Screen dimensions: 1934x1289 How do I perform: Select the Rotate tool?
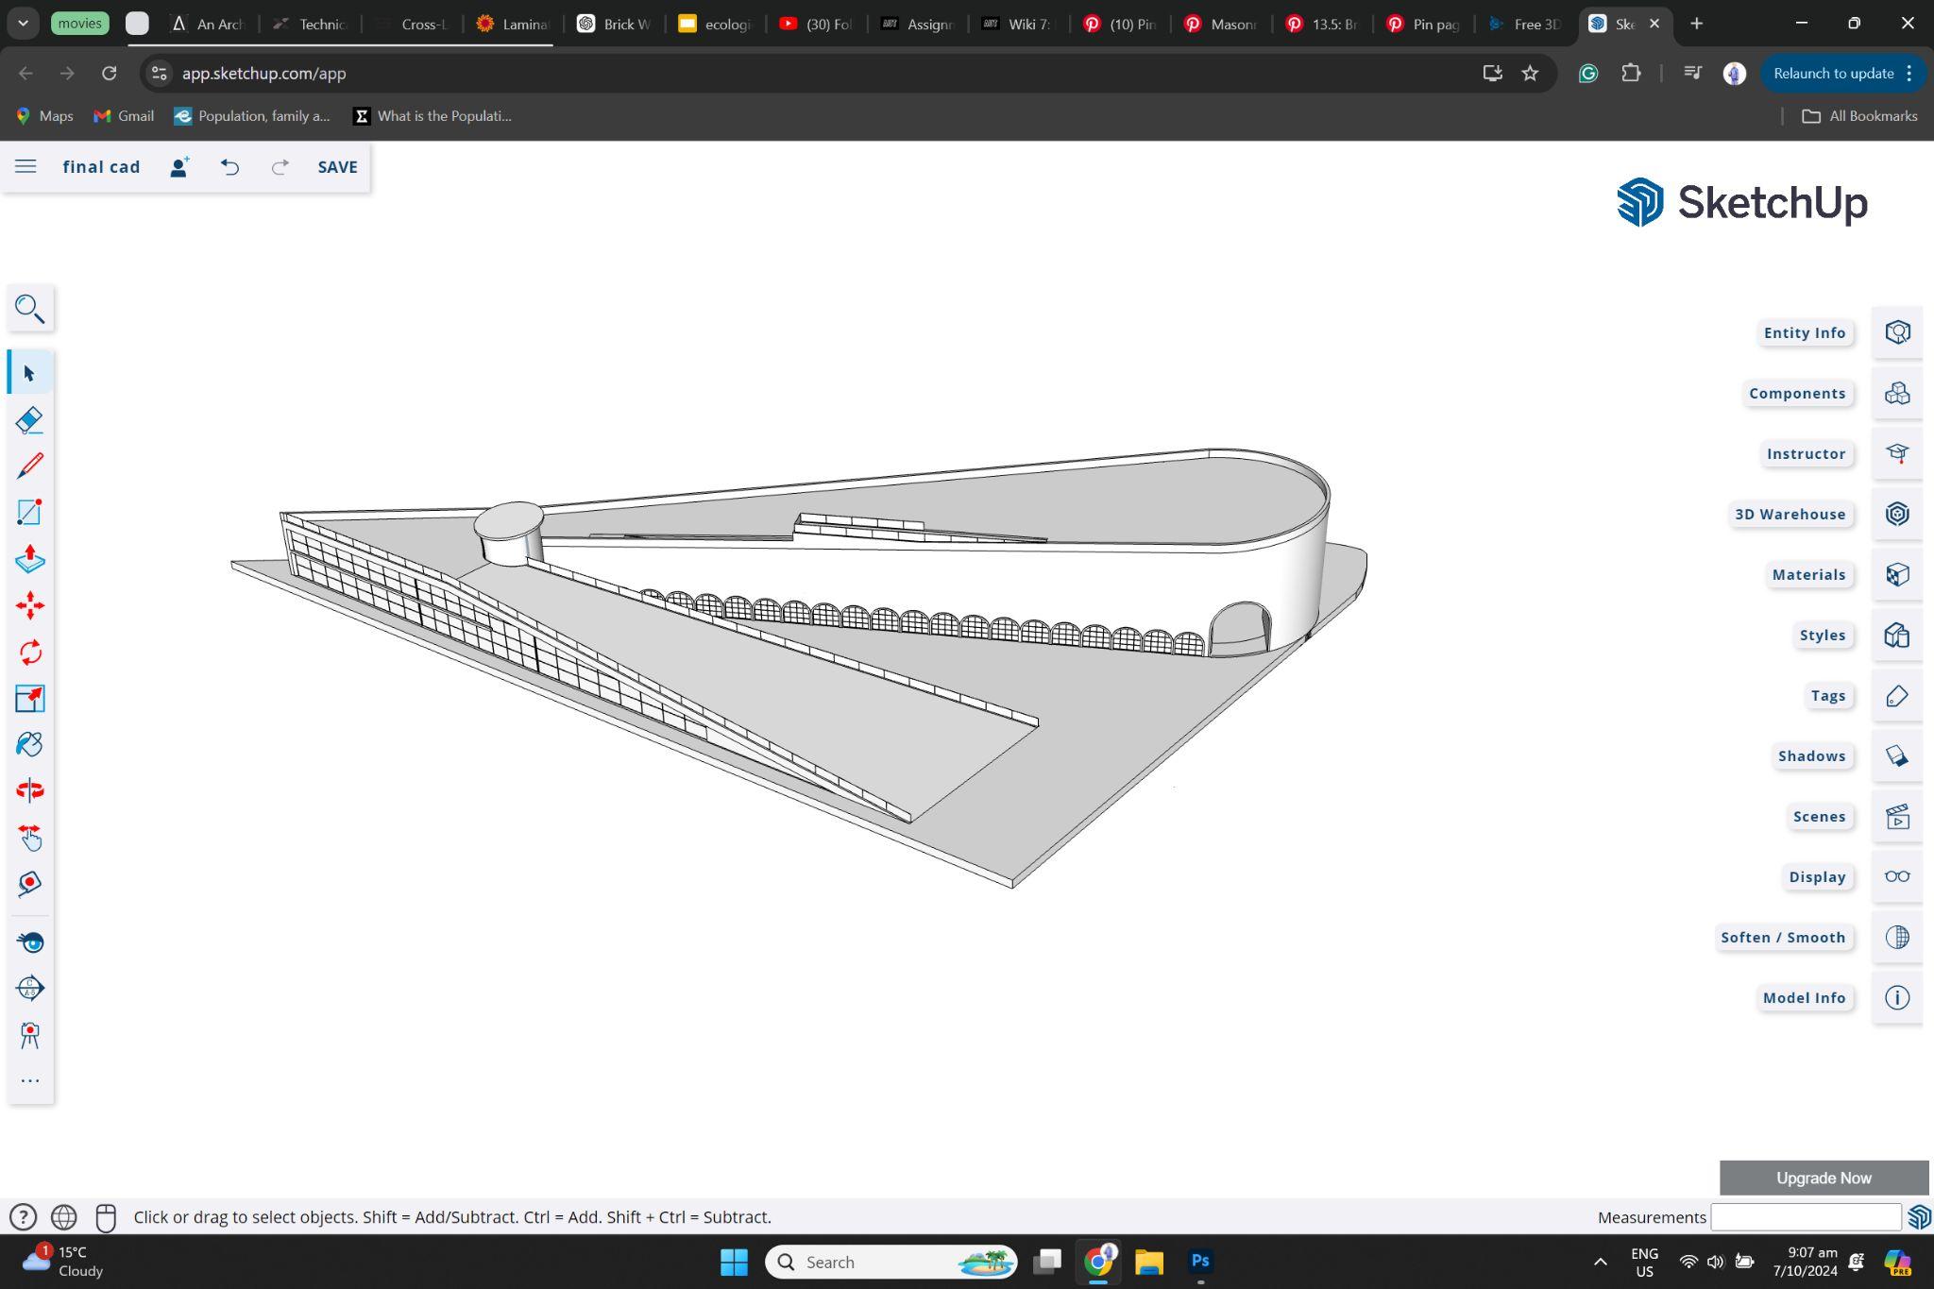[29, 652]
